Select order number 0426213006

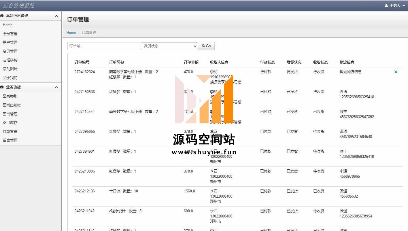(x=85, y=171)
